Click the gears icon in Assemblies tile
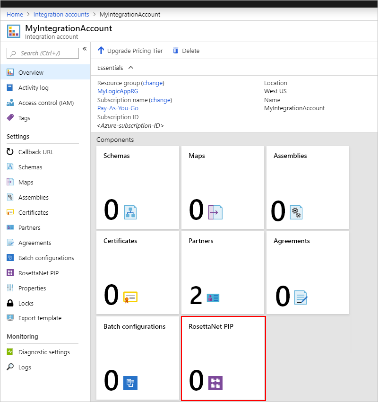The height and width of the screenshot is (402, 378). coord(296,212)
